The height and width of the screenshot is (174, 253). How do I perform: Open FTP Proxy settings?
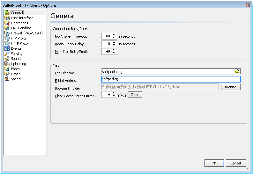pos(19,38)
